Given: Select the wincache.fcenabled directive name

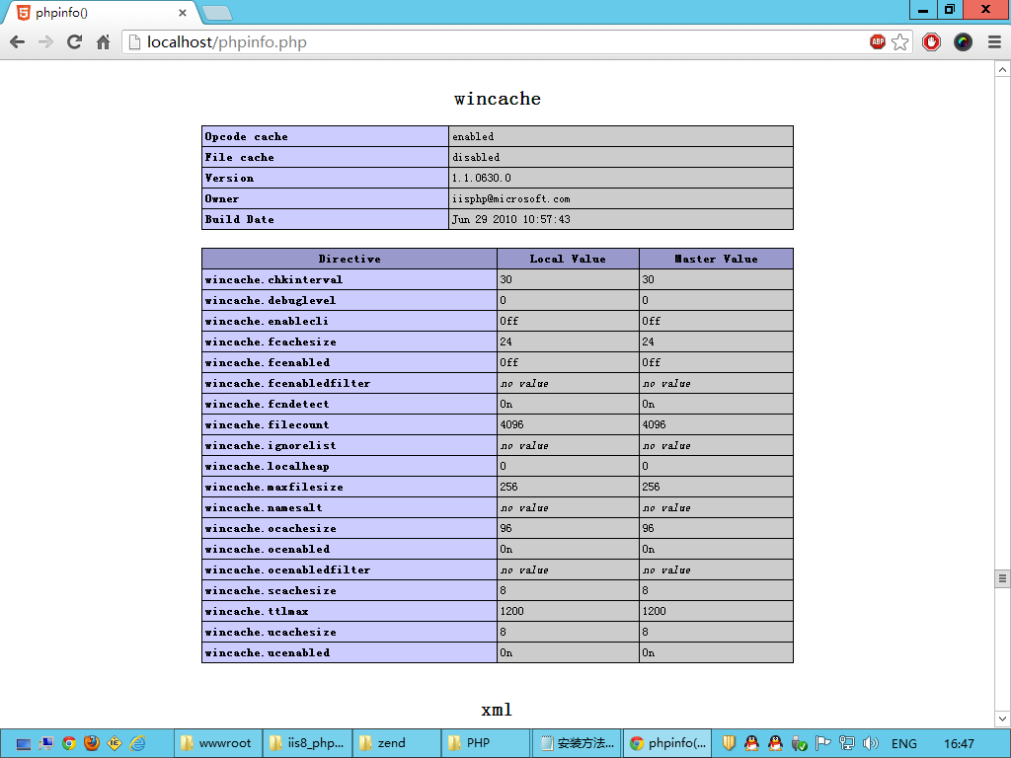Looking at the screenshot, I should pos(267,362).
